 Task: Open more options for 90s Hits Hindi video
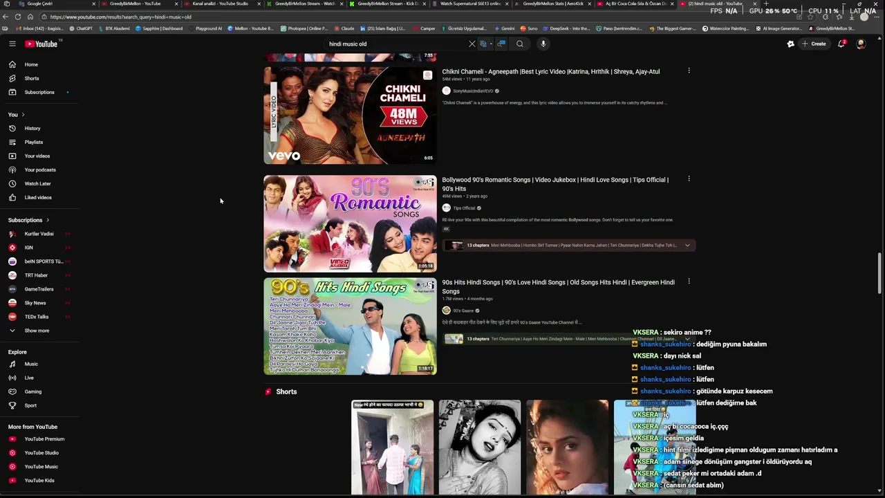point(689,282)
